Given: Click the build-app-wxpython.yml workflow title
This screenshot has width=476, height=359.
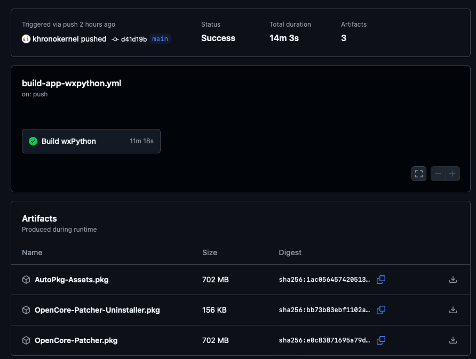Looking at the screenshot, I should [x=72, y=83].
